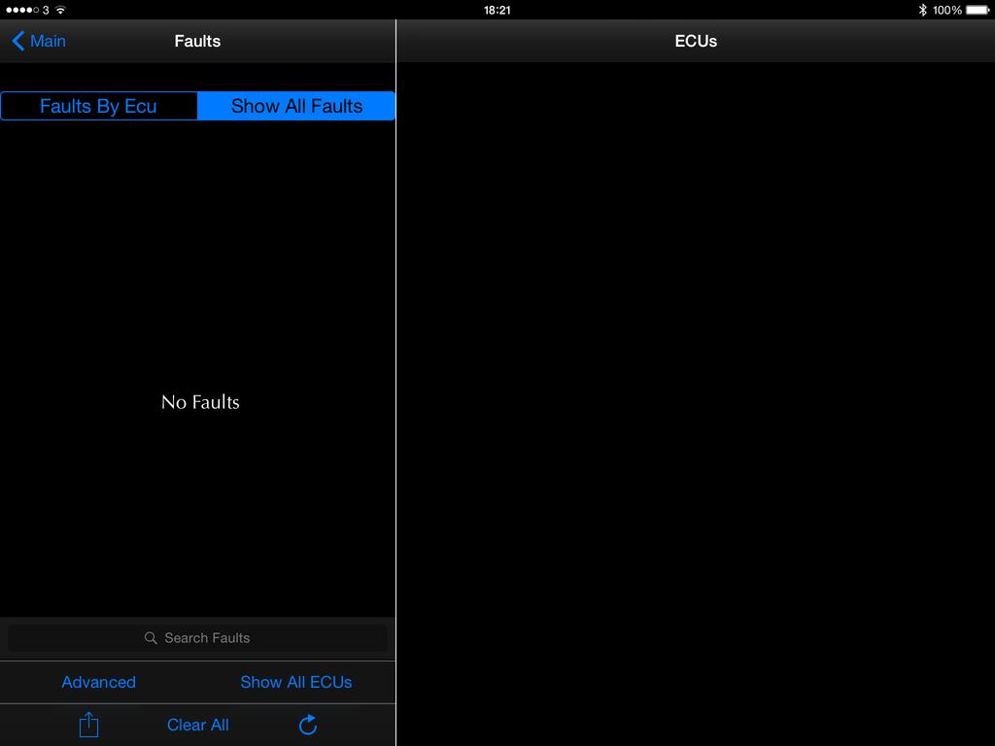The image size is (995, 746).
Task: Go back via the Main label
Action: 49,41
